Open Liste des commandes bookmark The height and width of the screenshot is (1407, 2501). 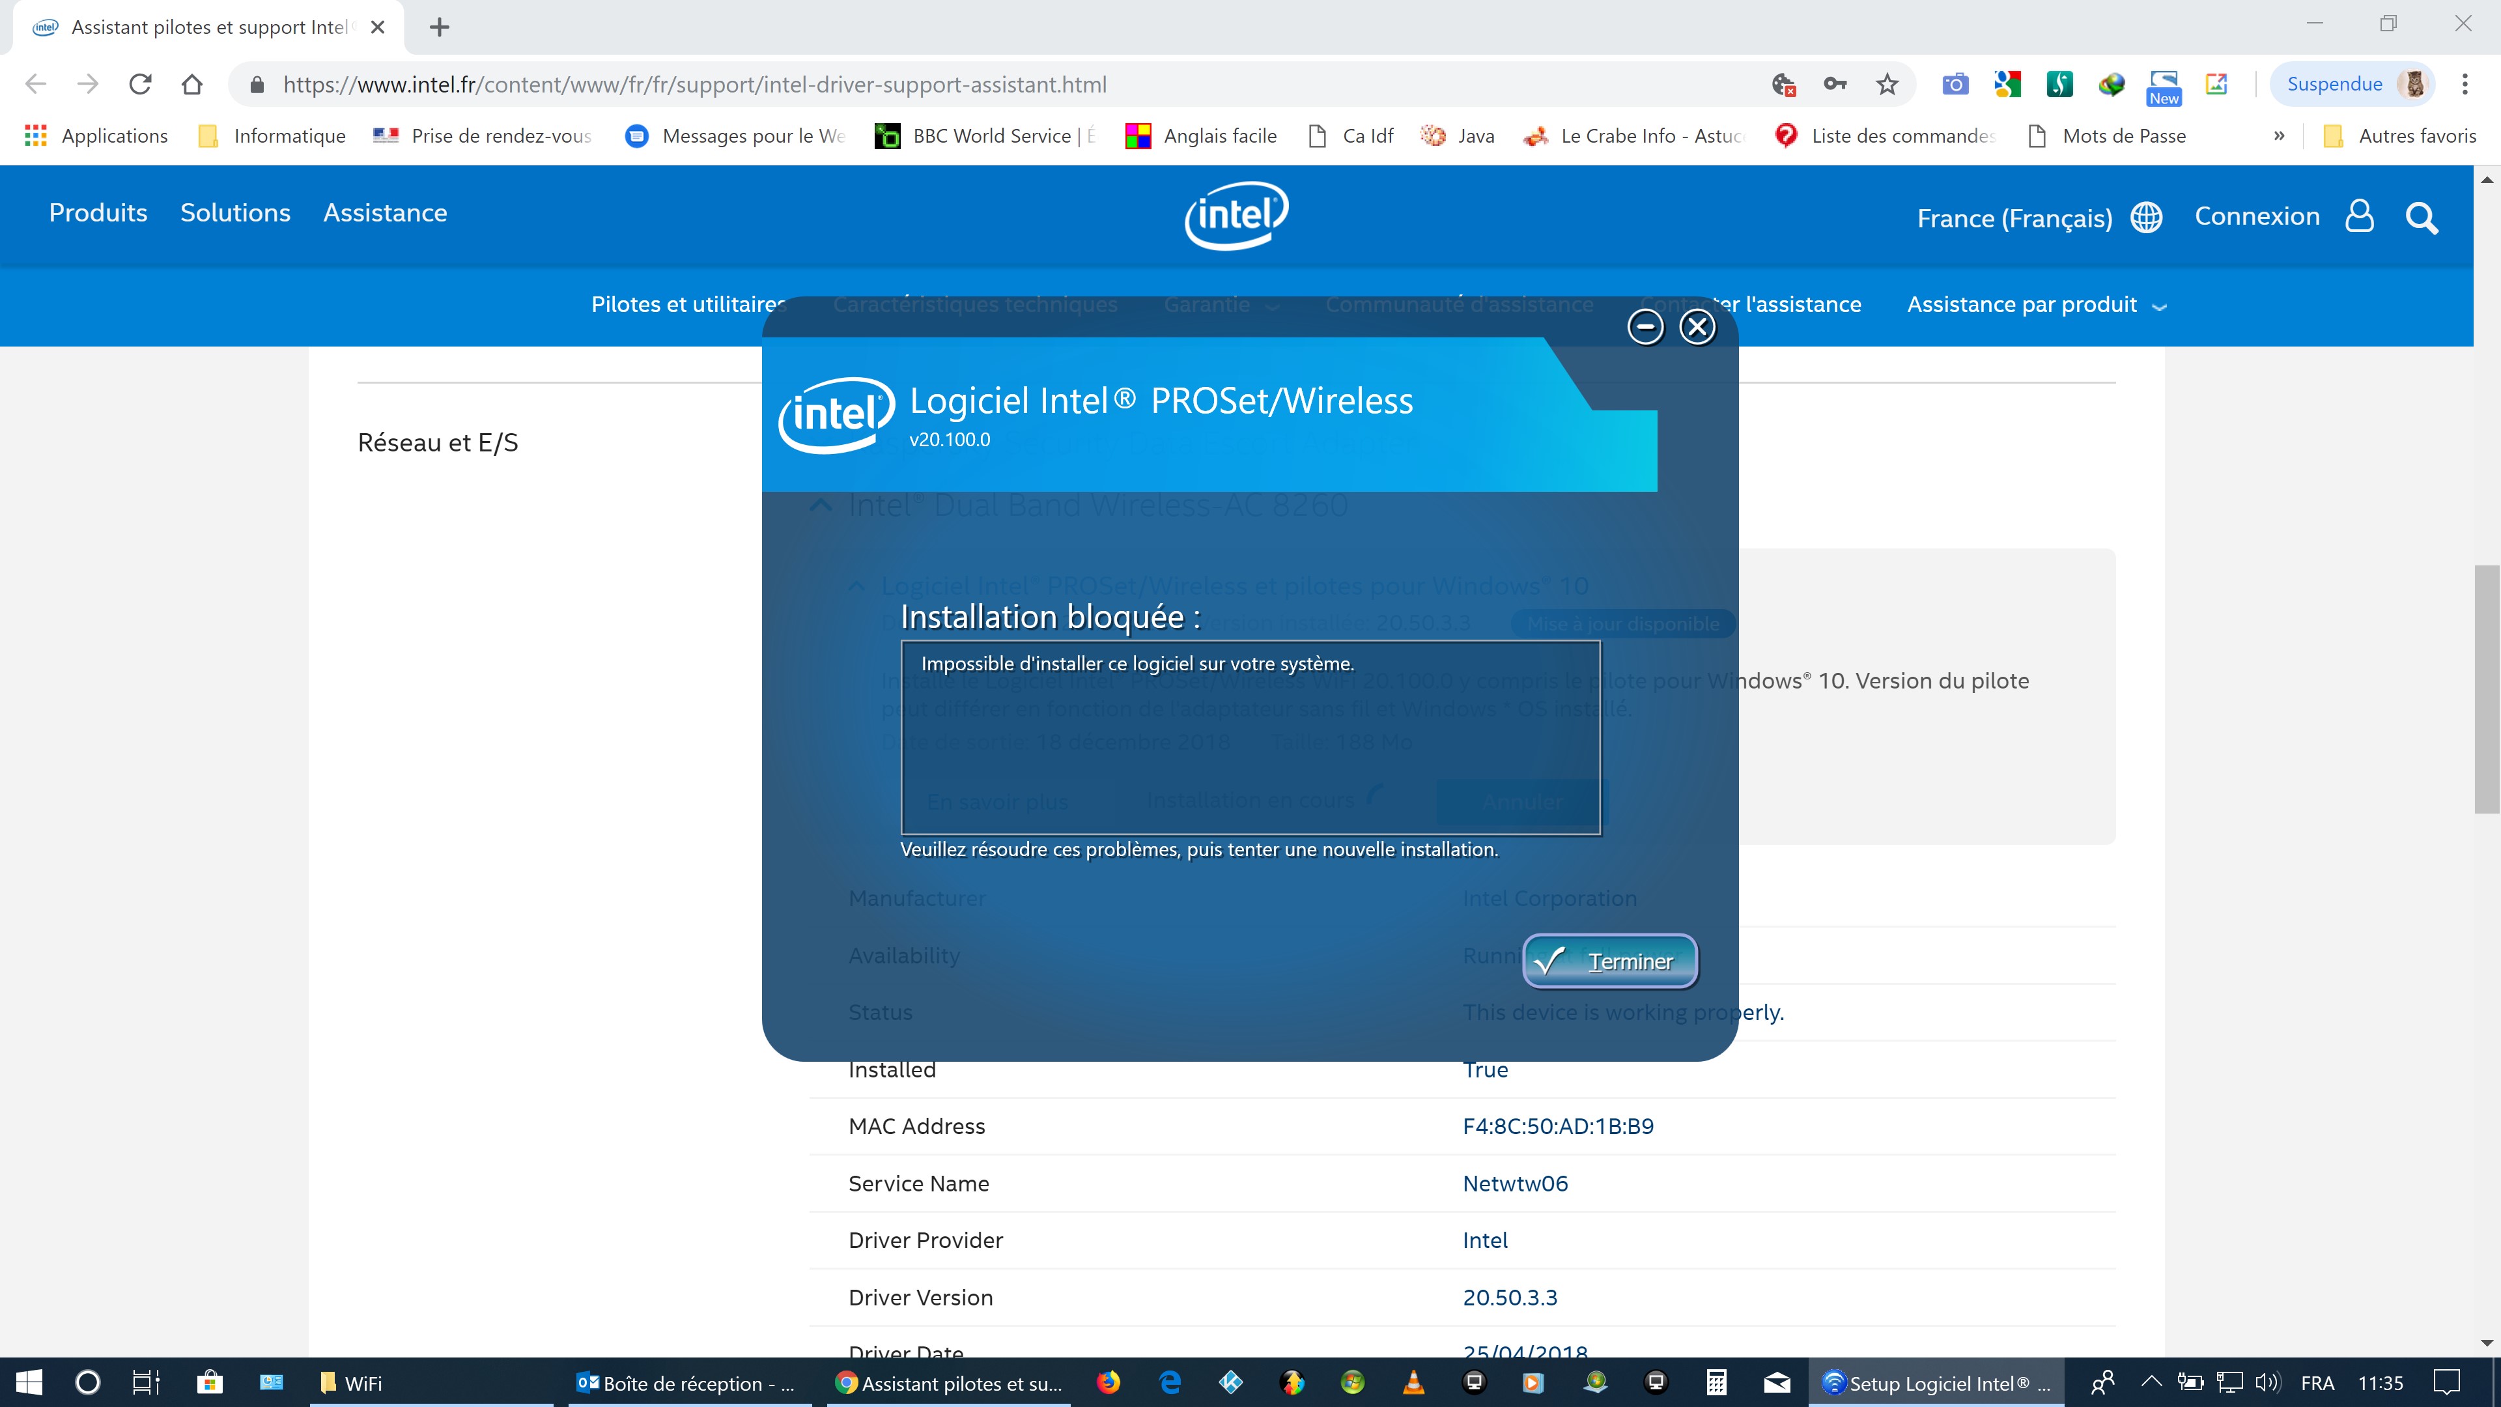tap(1886, 136)
